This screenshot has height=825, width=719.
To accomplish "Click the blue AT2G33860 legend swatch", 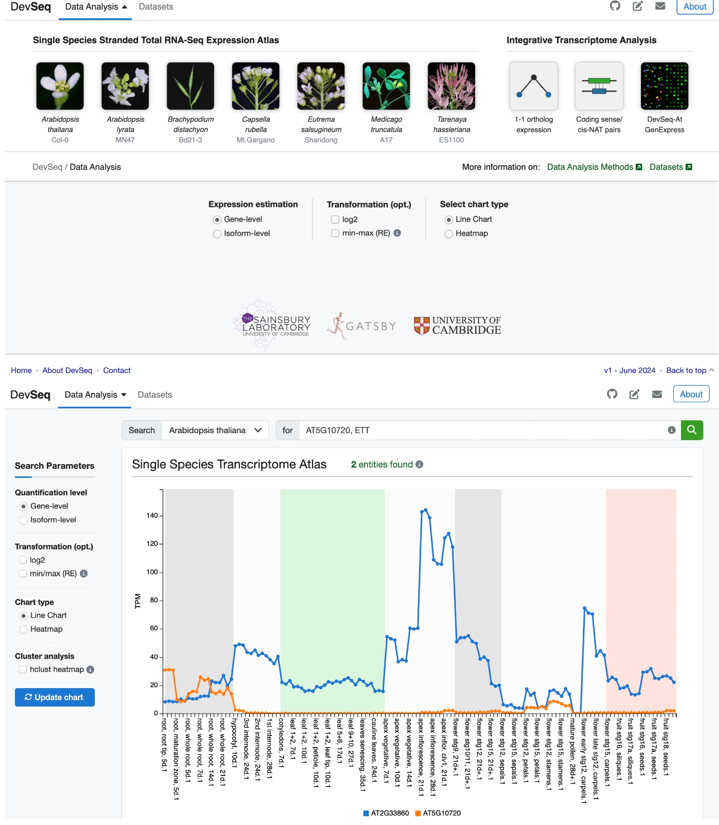I will pos(366,813).
